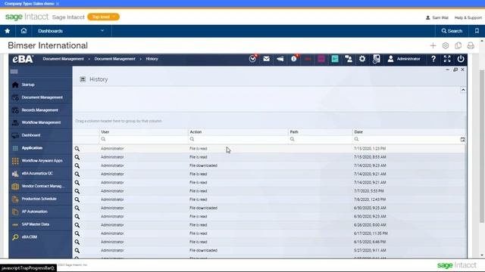Open the announcements megaphone icon
This screenshot has height=272, width=485.
click(280, 59)
